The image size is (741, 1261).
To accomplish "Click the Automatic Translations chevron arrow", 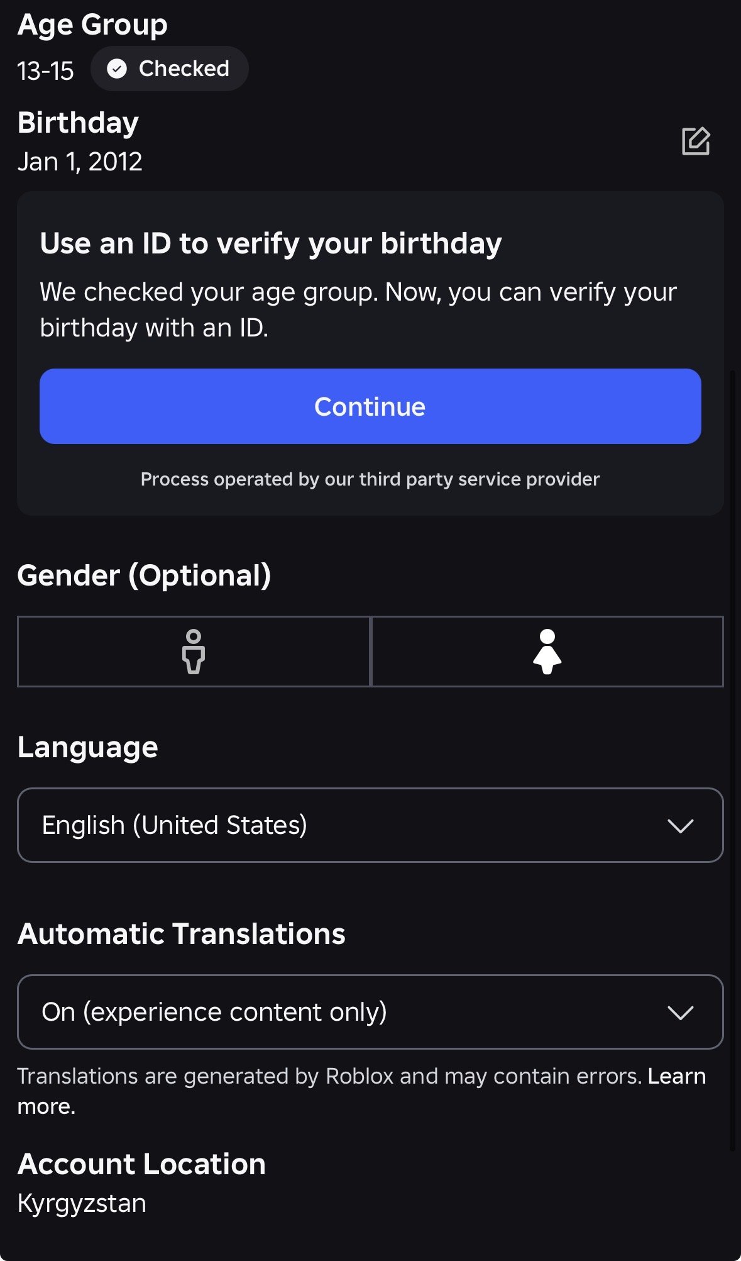I will (681, 1013).
